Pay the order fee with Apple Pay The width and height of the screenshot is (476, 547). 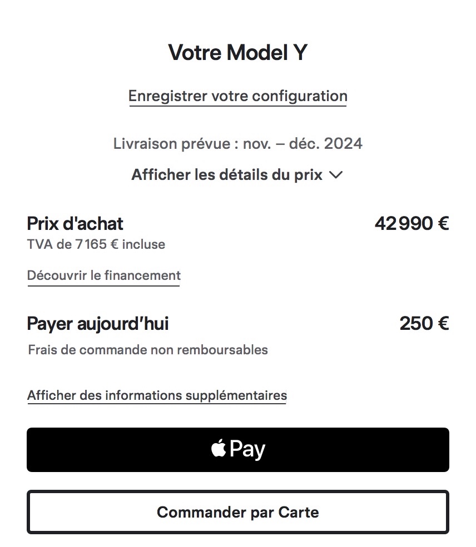238,450
